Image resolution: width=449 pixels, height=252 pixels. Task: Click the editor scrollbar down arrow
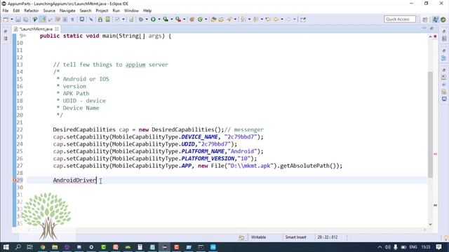(x=430, y=225)
